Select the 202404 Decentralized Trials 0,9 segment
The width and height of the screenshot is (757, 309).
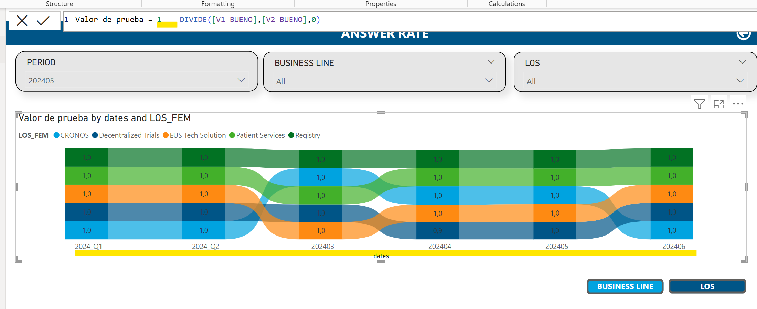point(437,231)
